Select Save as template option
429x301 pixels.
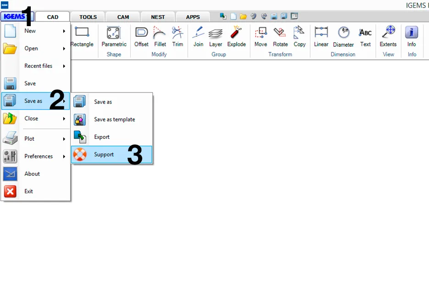114,120
